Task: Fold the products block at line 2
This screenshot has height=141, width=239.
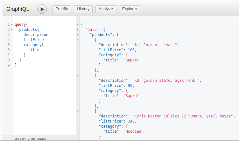Action: click(12, 30)
